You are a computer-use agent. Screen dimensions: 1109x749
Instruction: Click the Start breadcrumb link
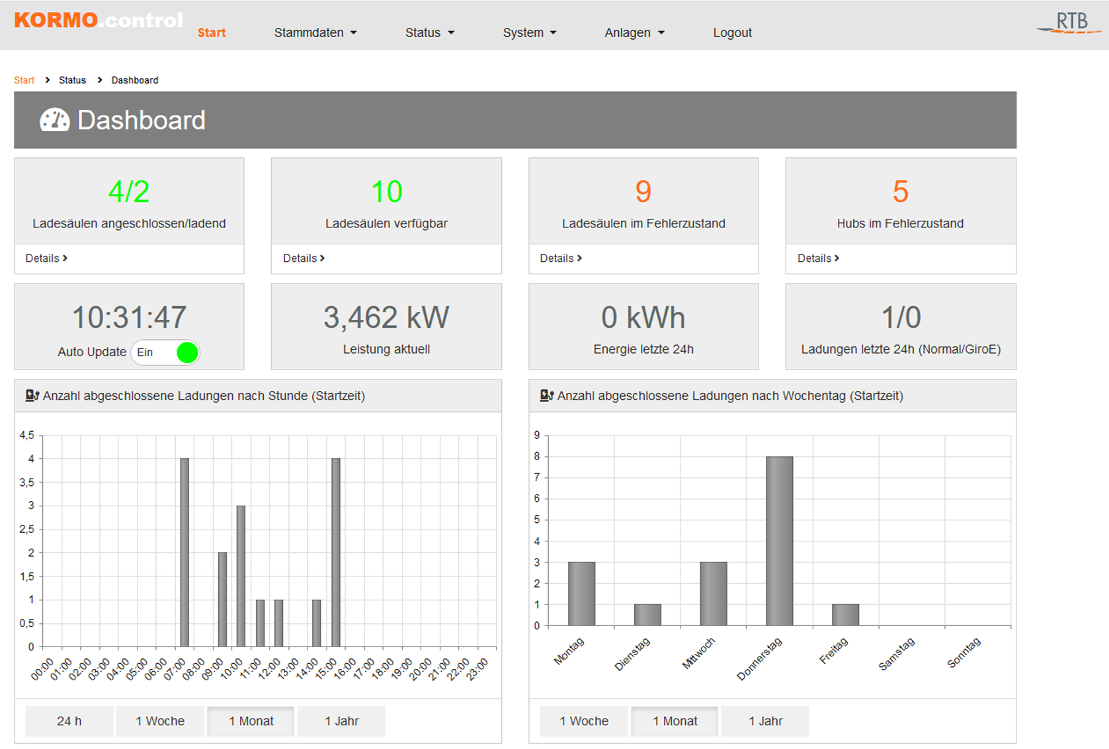point(24,80)
